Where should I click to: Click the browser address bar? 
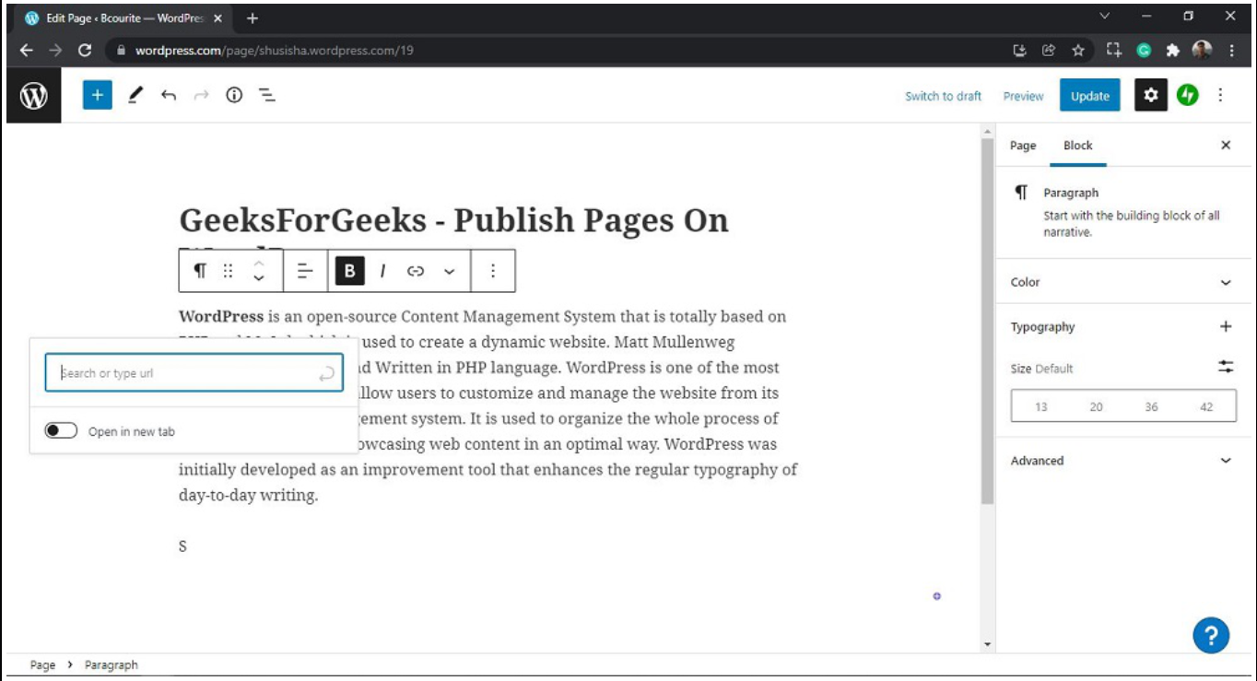553,51
